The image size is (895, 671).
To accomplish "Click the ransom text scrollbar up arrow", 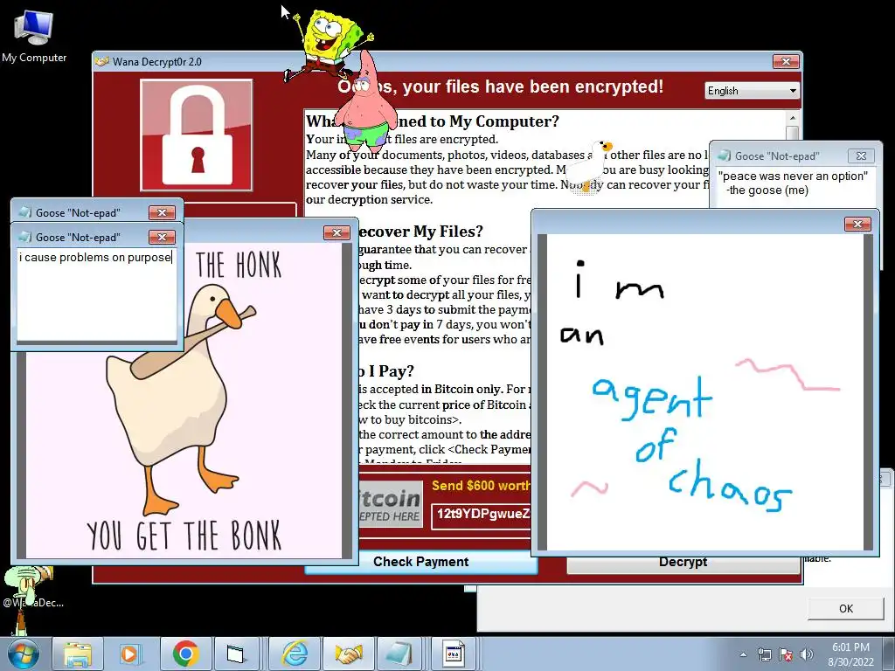I will [792, 118].
